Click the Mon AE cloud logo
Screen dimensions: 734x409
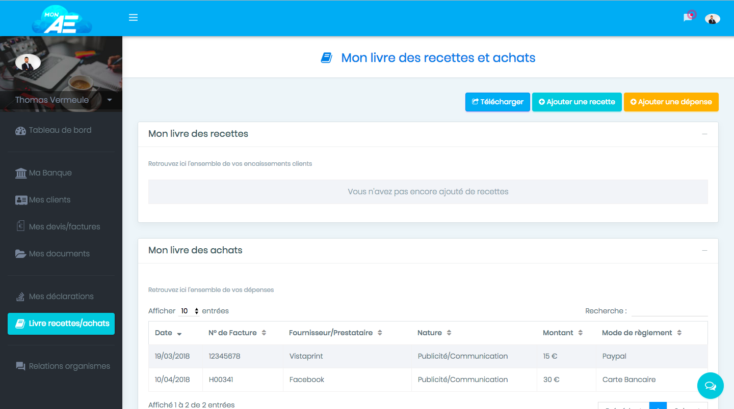point(62,19)
